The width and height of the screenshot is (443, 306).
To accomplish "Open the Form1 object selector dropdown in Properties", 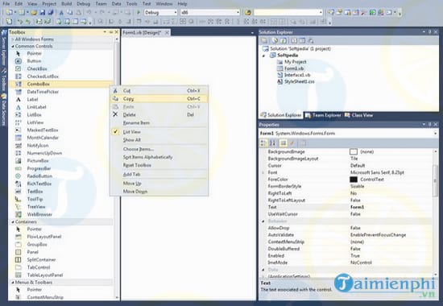I will 436,134.
